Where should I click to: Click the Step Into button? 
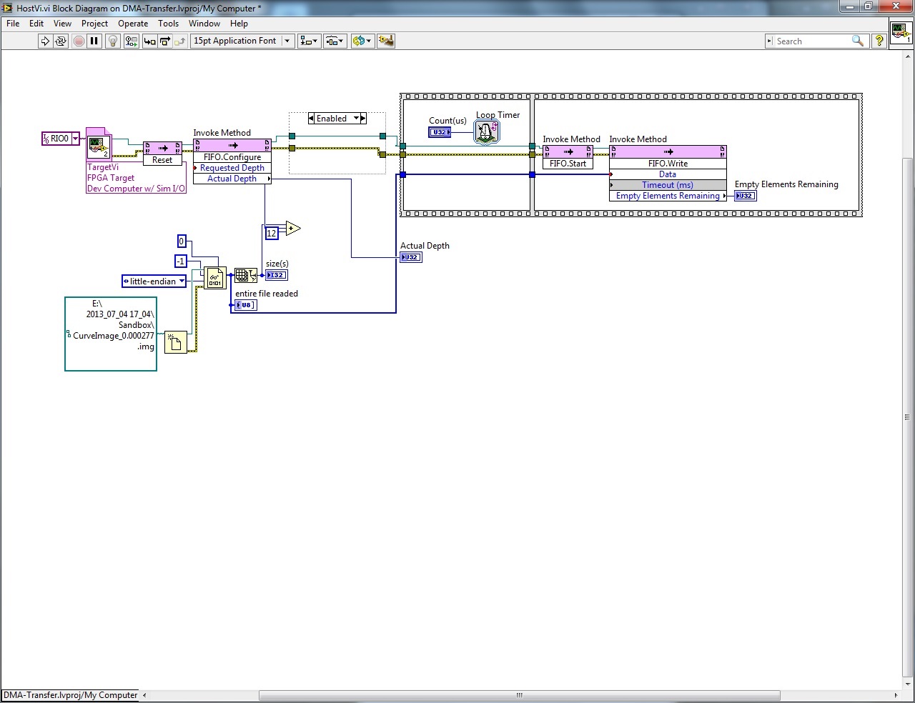click(149, 41)
